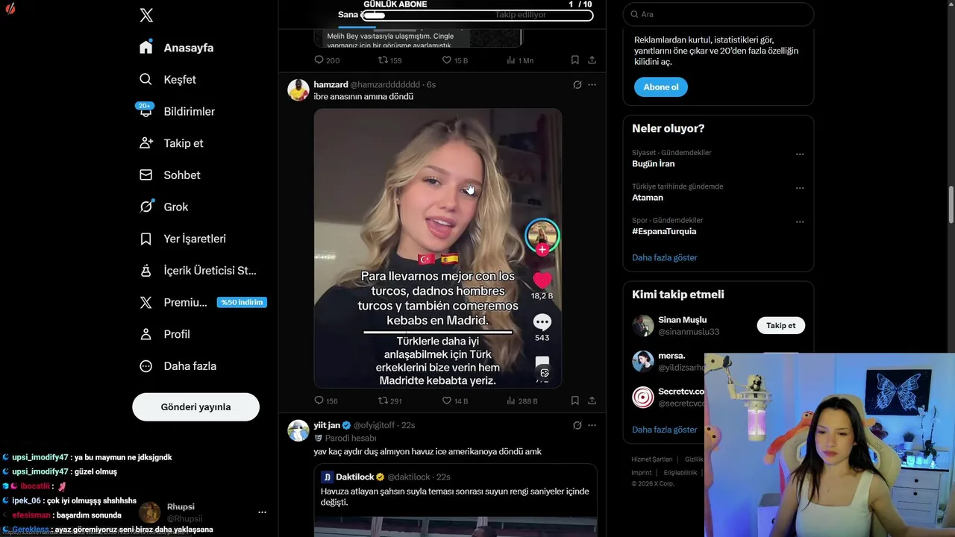Click the Gönderi yayınla button
The image size is (955, 537).
click(x=195, y=407)
